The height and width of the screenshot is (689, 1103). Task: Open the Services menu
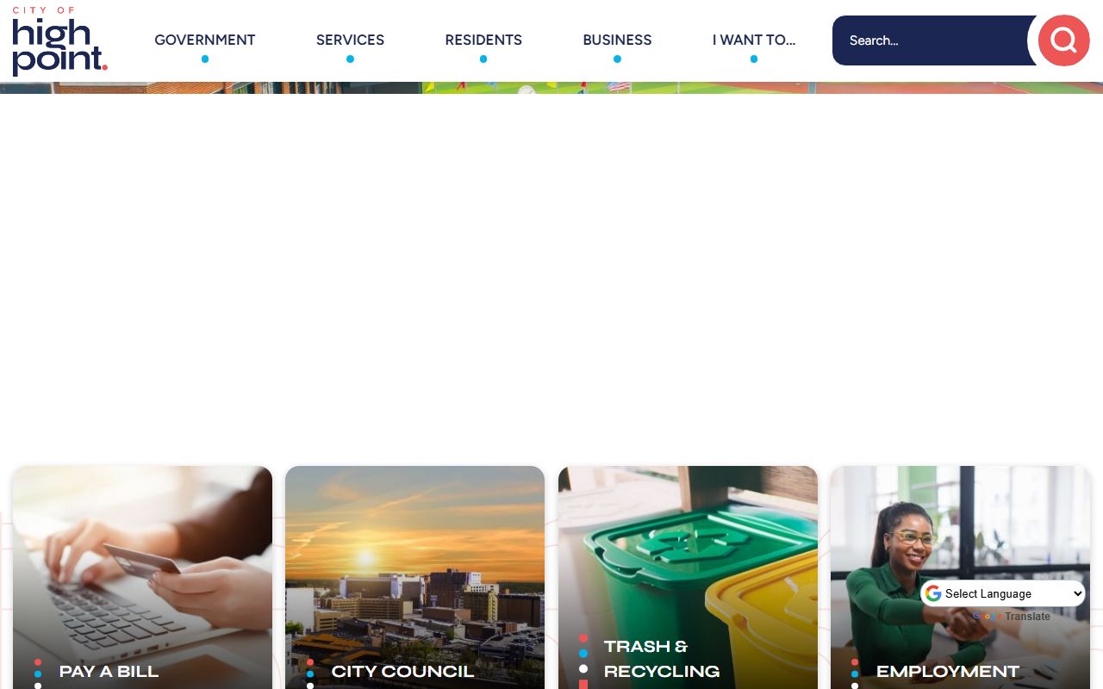(x=350, y=40)
